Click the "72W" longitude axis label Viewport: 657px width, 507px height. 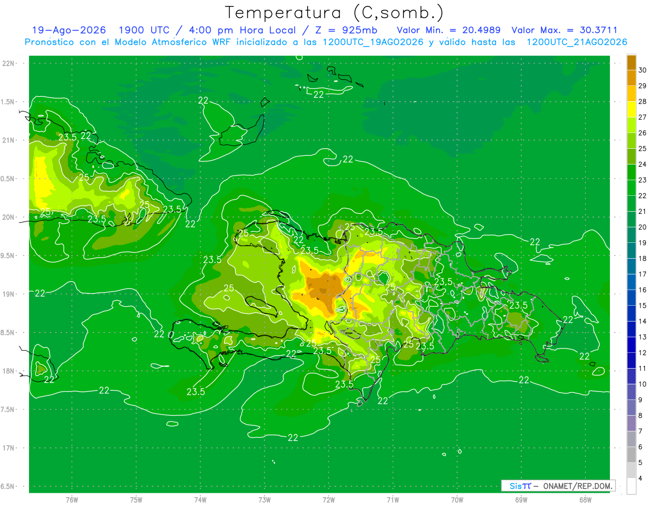coord(328,500)
